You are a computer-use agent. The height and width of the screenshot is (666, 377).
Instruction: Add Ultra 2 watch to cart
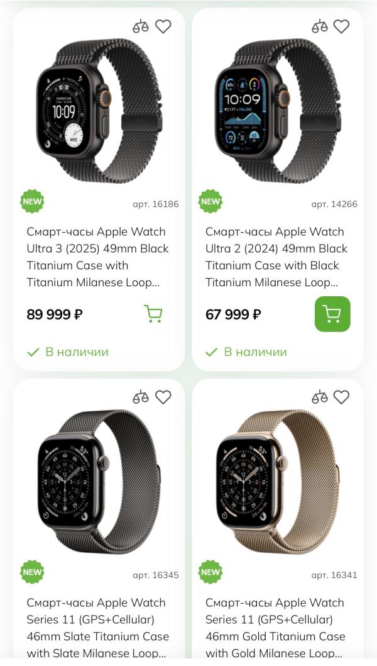tap(332, 314)
